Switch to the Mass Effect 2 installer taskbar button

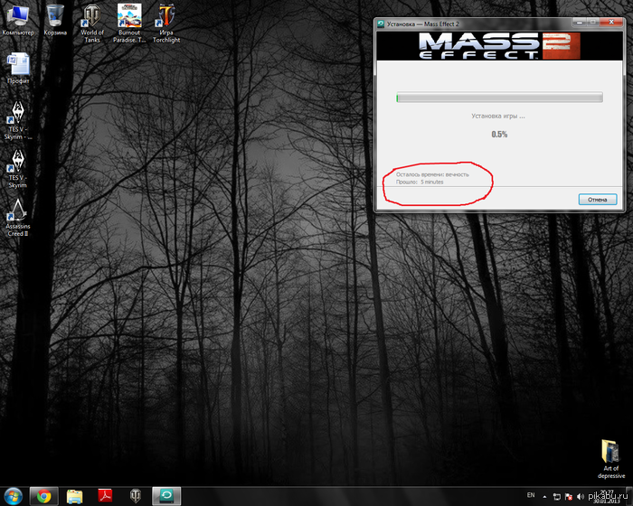(167, 494)
